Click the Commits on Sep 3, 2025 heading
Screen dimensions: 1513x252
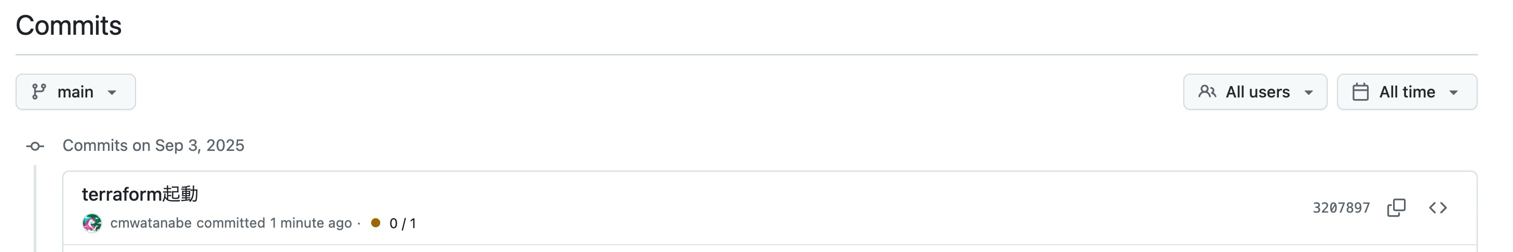(x=153, y=145)
